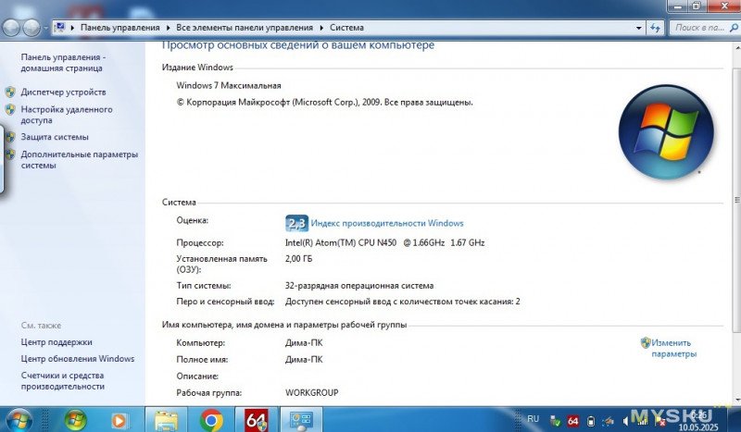Open Счетчики и средства производительности link
The height and width of the screenshot is (432, 741).
pyautogui.click(x=62, y=381)
